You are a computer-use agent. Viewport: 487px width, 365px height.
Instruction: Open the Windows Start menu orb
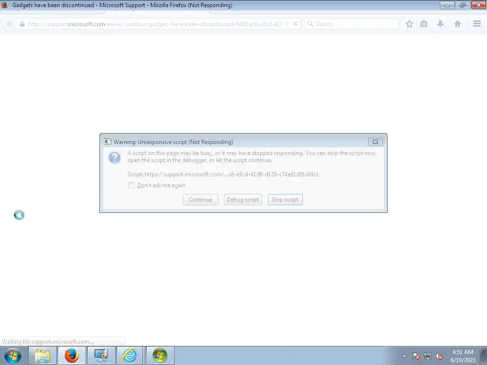pos(13,355)
